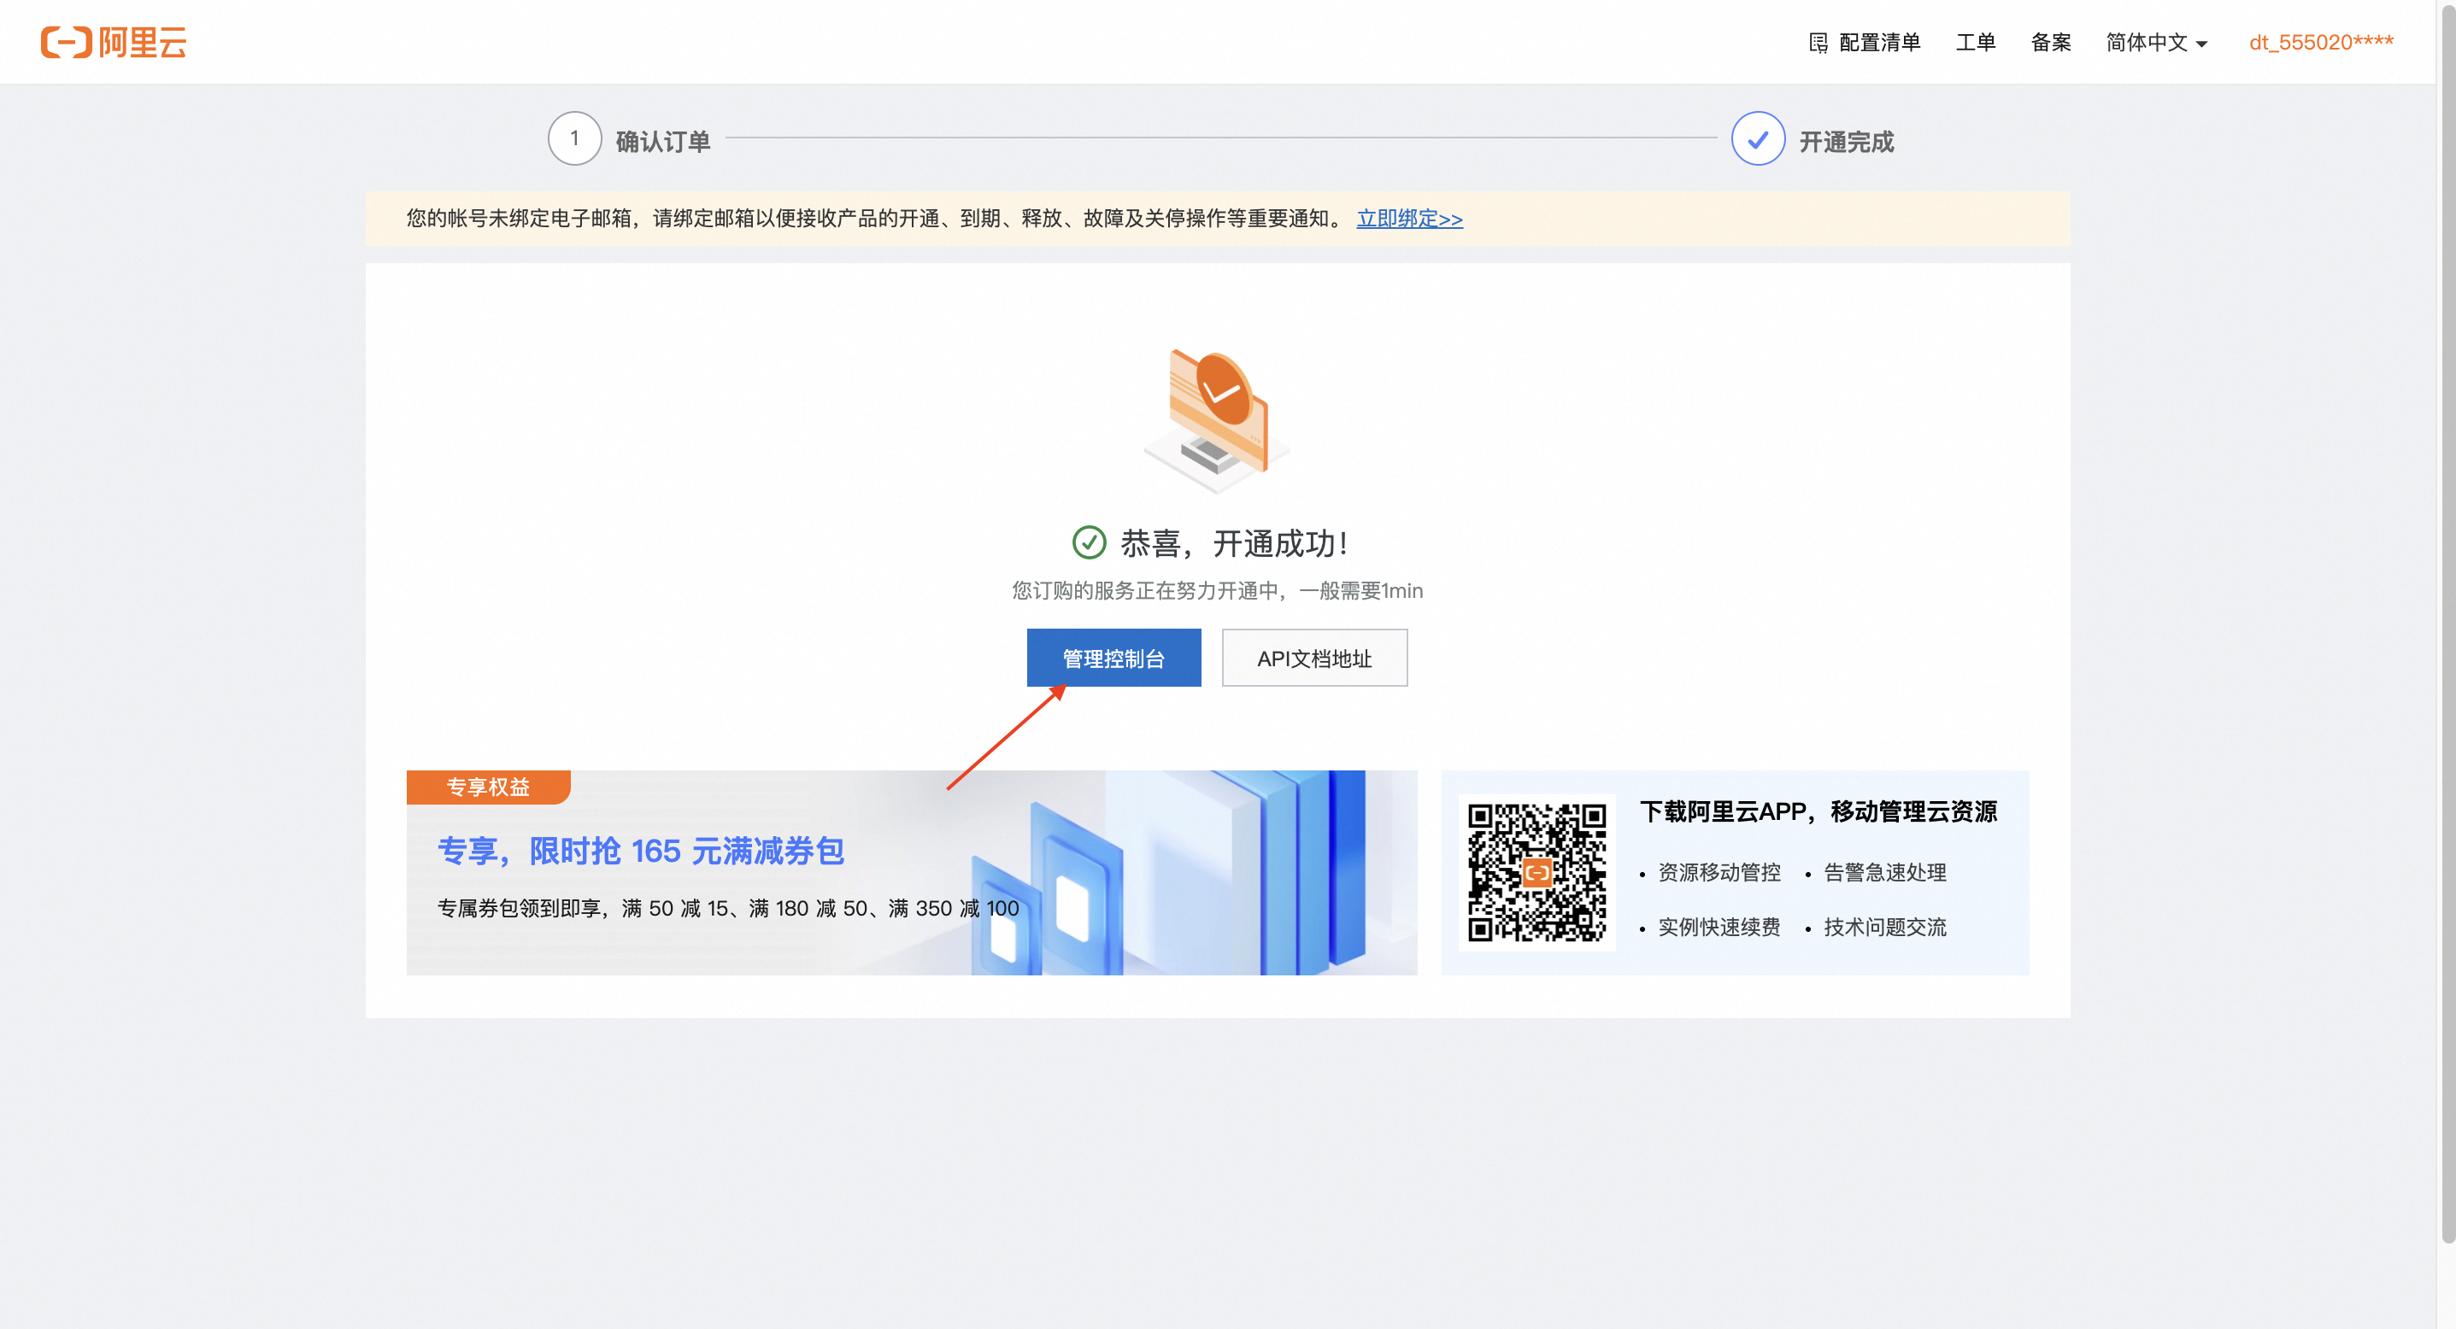The width and height of the screenshot is (2456, 1329).
Task: Click the account name dt_555020****
Action: tap(2321, 42)
